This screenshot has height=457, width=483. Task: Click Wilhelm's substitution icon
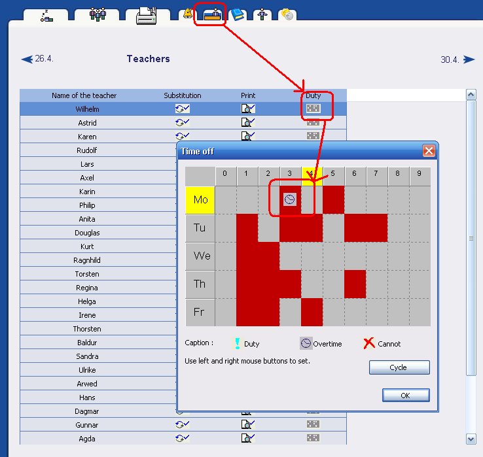[183, 109]
